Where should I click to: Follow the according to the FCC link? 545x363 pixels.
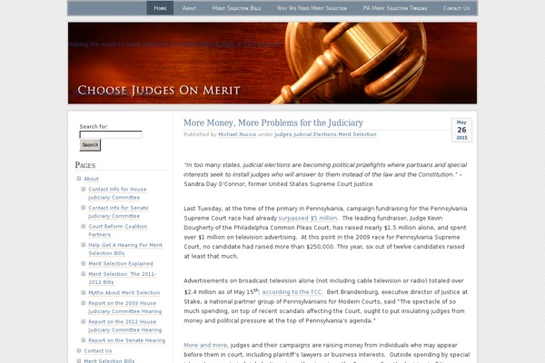[292, 292]
